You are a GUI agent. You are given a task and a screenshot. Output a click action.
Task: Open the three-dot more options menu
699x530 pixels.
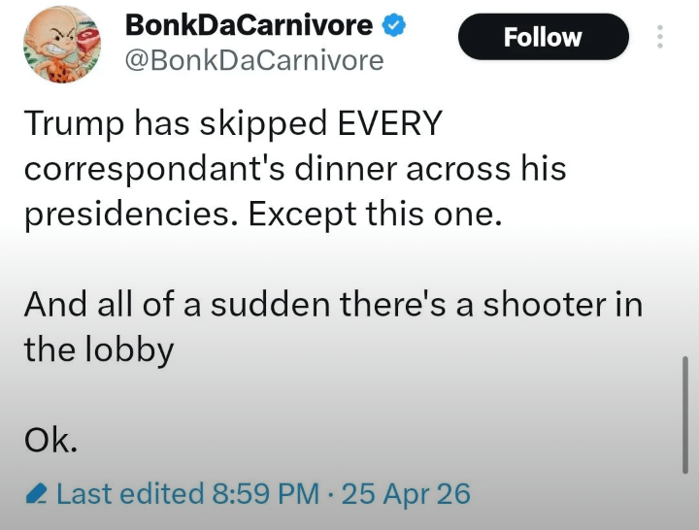[x=661, y=38]
